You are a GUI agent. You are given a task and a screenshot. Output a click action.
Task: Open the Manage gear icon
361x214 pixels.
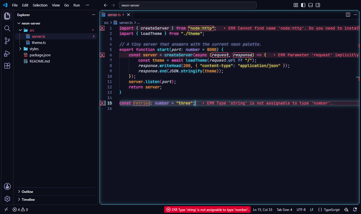(7, 199)
